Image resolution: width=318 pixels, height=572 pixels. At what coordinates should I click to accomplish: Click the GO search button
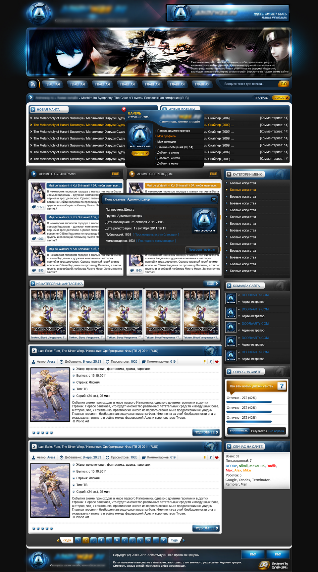pyautogui.click(x=284, y=84)
